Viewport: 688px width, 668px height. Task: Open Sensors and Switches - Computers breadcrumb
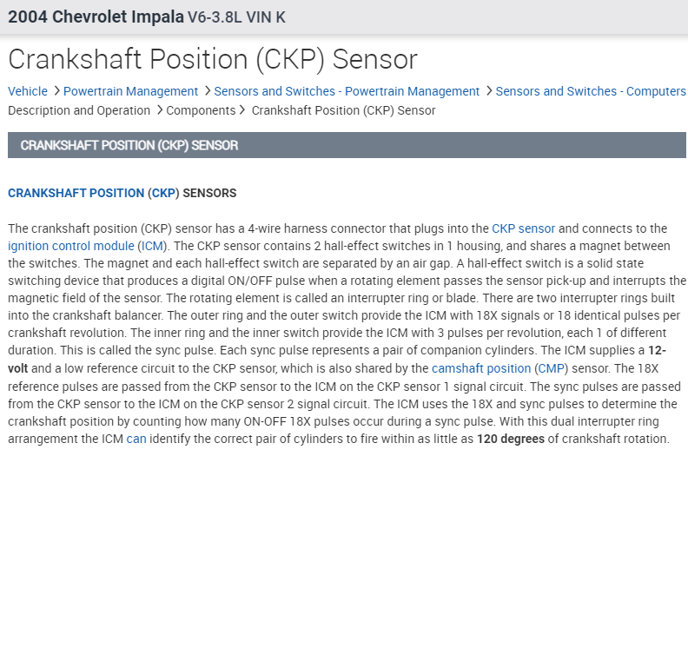pos(591,91)
